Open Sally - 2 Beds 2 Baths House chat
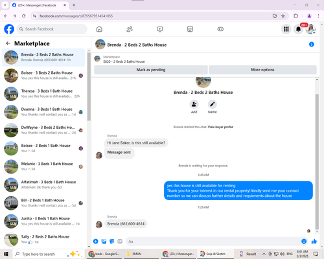 (43, 239)
